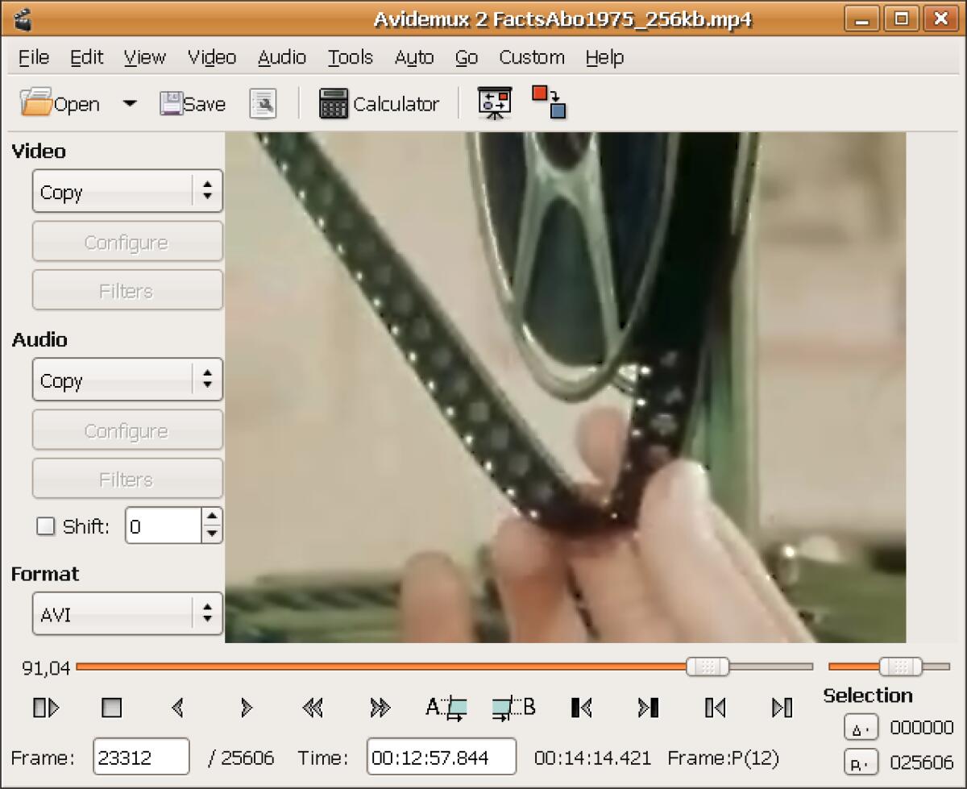Stop the video playback
The image size is (967, 789).
110,708
